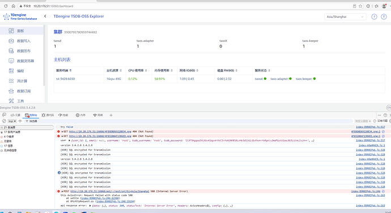
Task: Open the second 404 PNG URL link
Action: click(x=100, y=136)
